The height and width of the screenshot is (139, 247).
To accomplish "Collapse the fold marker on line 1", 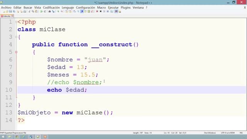I will 16,22.
